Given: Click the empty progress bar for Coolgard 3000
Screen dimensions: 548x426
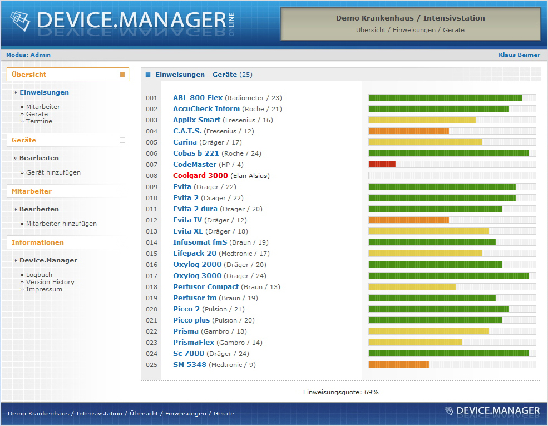Looking at the screenshot, I should tap(452, 175).
